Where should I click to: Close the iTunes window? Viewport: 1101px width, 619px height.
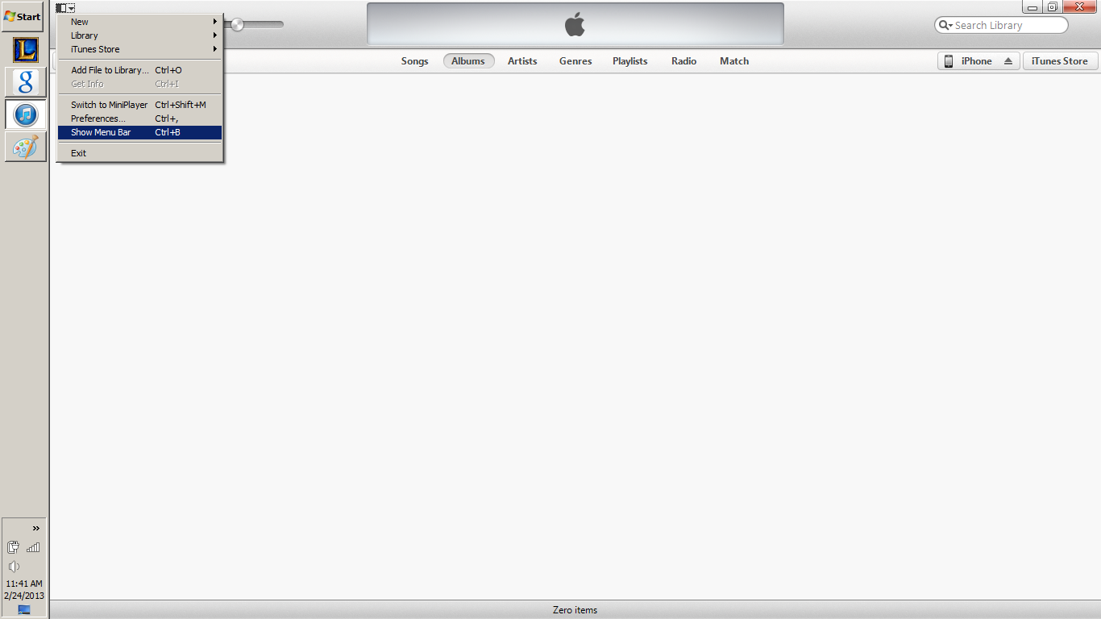tap(1080, 7)
